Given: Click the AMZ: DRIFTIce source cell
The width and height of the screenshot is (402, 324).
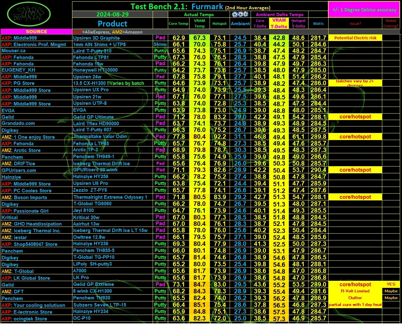Looking at the screenshot, I should tap(36, 164).
